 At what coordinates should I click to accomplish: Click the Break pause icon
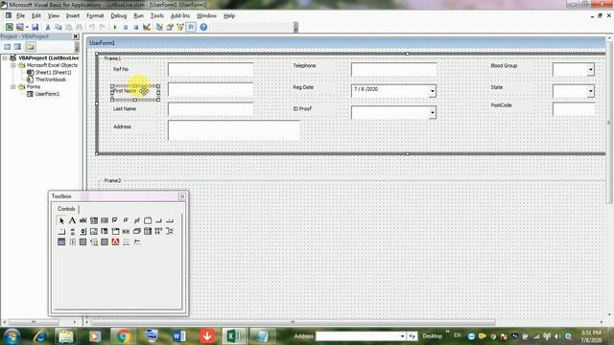pos(126,27)
